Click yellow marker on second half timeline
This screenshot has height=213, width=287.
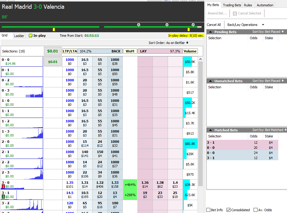pyautogui.click(x=189, y=30)
